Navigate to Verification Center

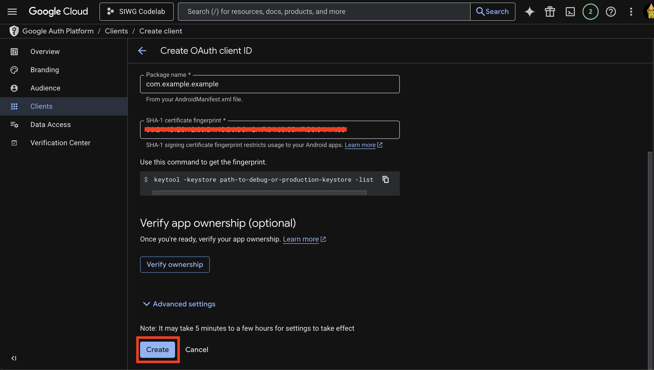(60, 143)
